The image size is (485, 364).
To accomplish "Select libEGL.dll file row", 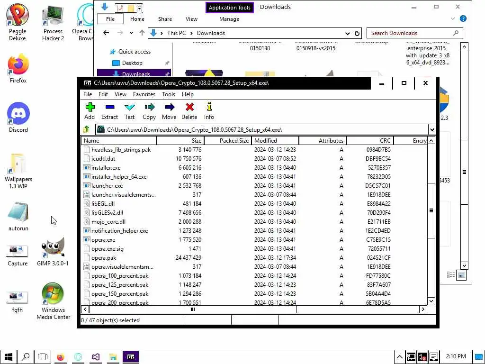I will (254, 203).
